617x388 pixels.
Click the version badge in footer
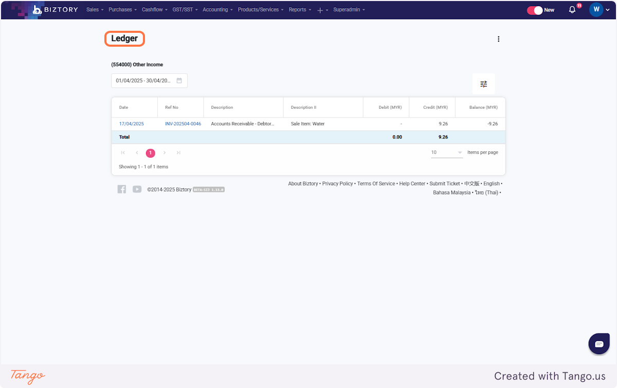tap(209, 189)
